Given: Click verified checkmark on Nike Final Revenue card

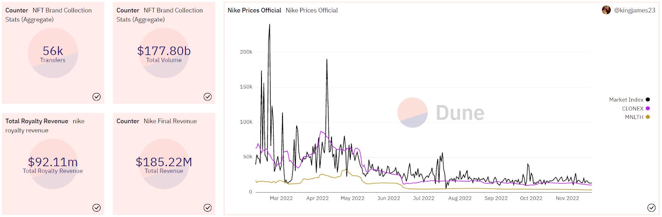Looking at the screenshot, I should pos(208,207).
